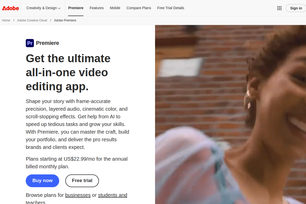Click the Buy now button
The image size is (306, 204).
(42, 181)
